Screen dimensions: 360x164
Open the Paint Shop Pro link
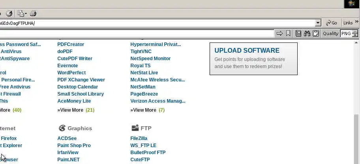point(74,146)
